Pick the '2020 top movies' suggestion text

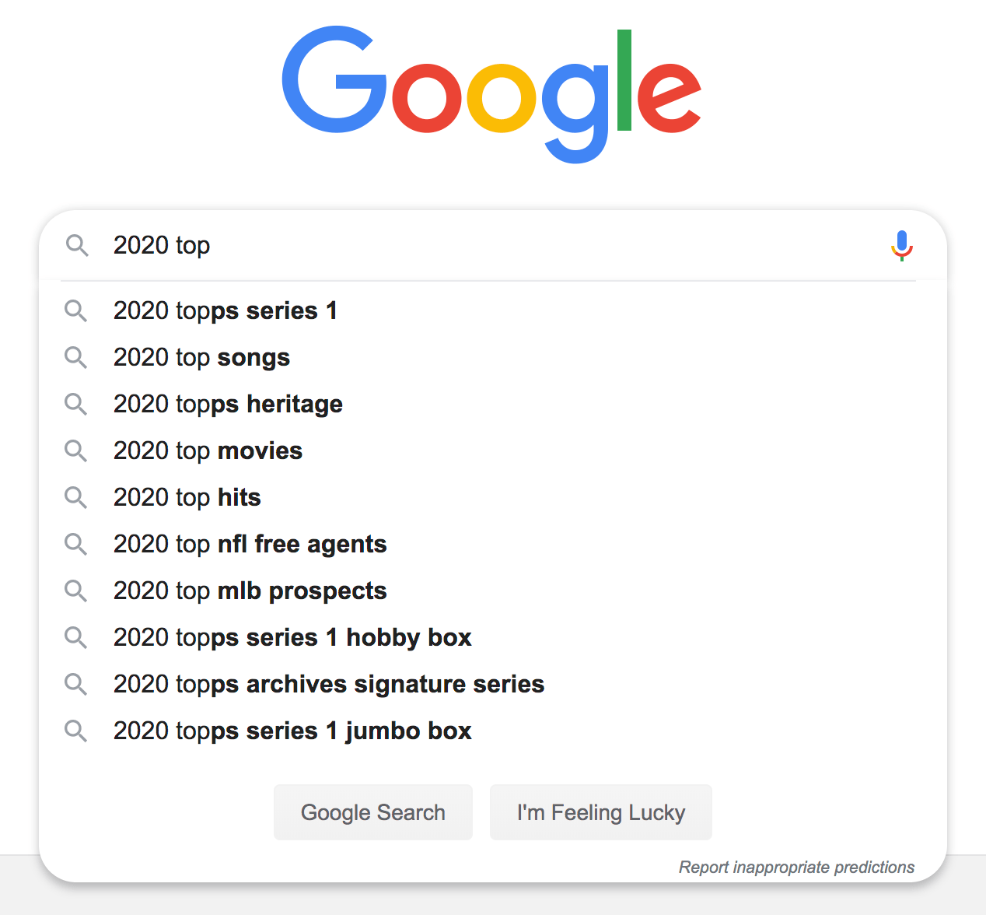coord(208,450)
